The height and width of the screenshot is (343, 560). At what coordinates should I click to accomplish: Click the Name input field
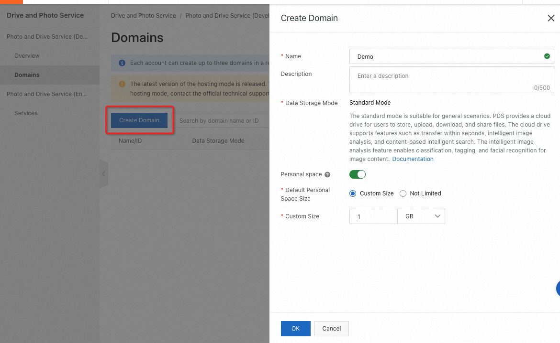point(451,56)
